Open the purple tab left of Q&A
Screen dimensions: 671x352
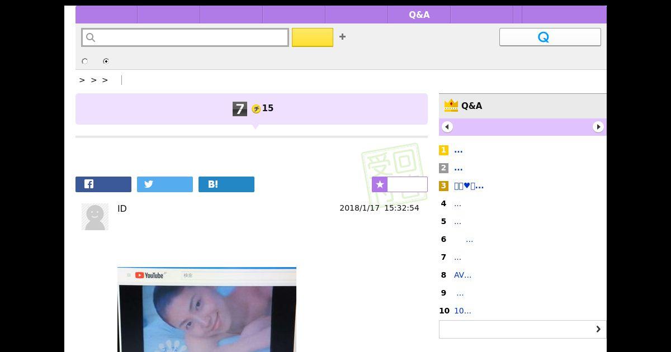357,15
